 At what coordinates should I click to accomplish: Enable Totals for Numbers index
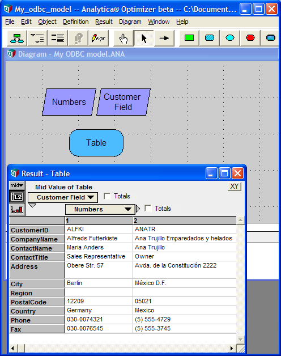click(x=148, y=209)
